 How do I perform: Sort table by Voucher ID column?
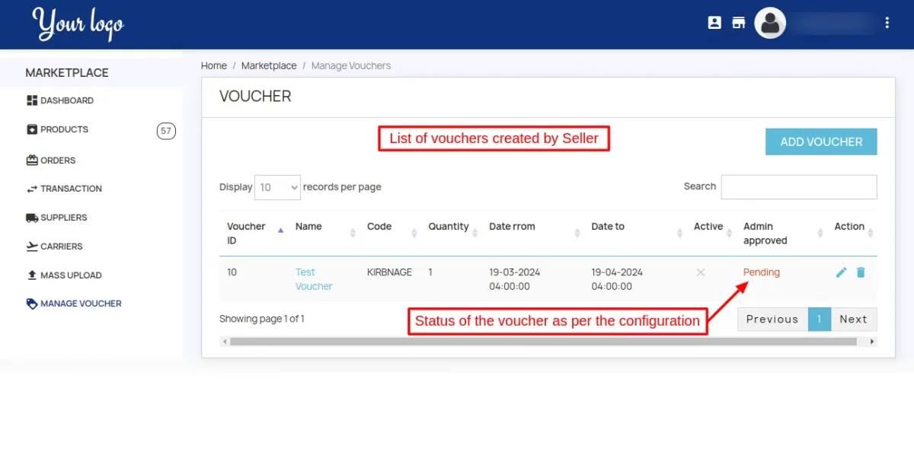click(254, 233)
